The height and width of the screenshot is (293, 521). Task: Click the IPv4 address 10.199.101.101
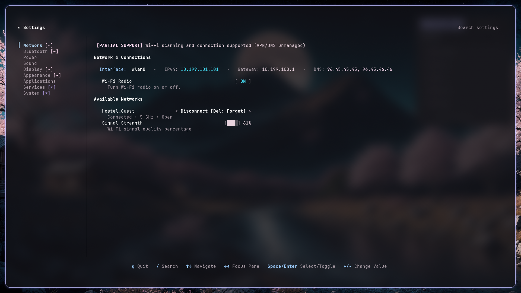199,69
